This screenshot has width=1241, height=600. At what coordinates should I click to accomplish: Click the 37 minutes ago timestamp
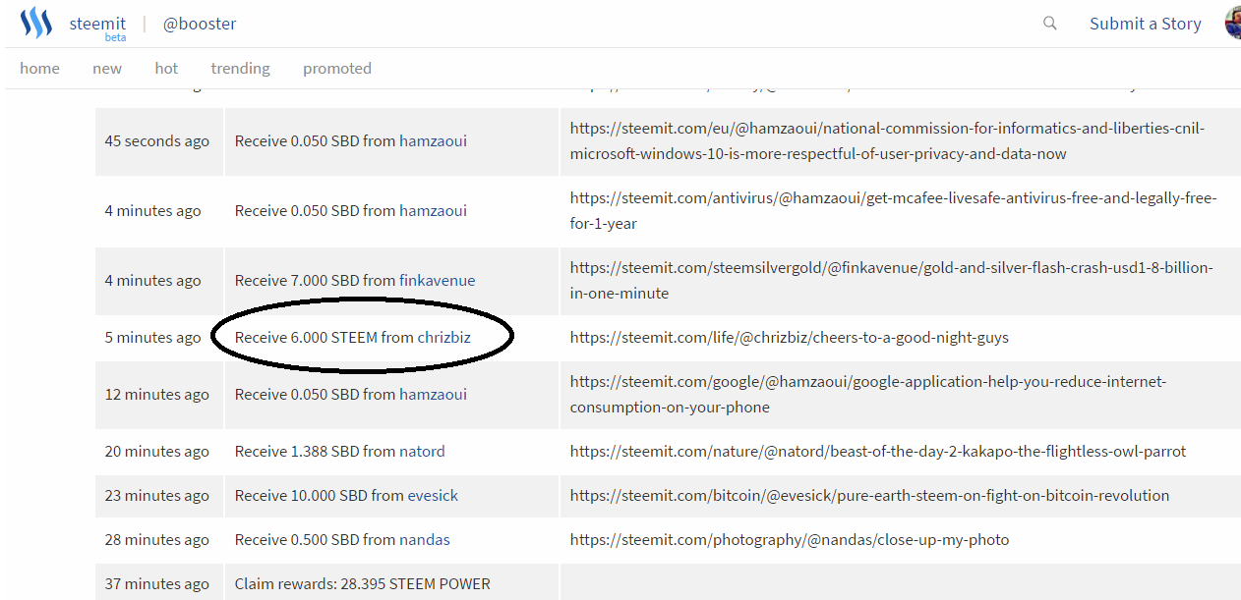(x=157, y=583)
